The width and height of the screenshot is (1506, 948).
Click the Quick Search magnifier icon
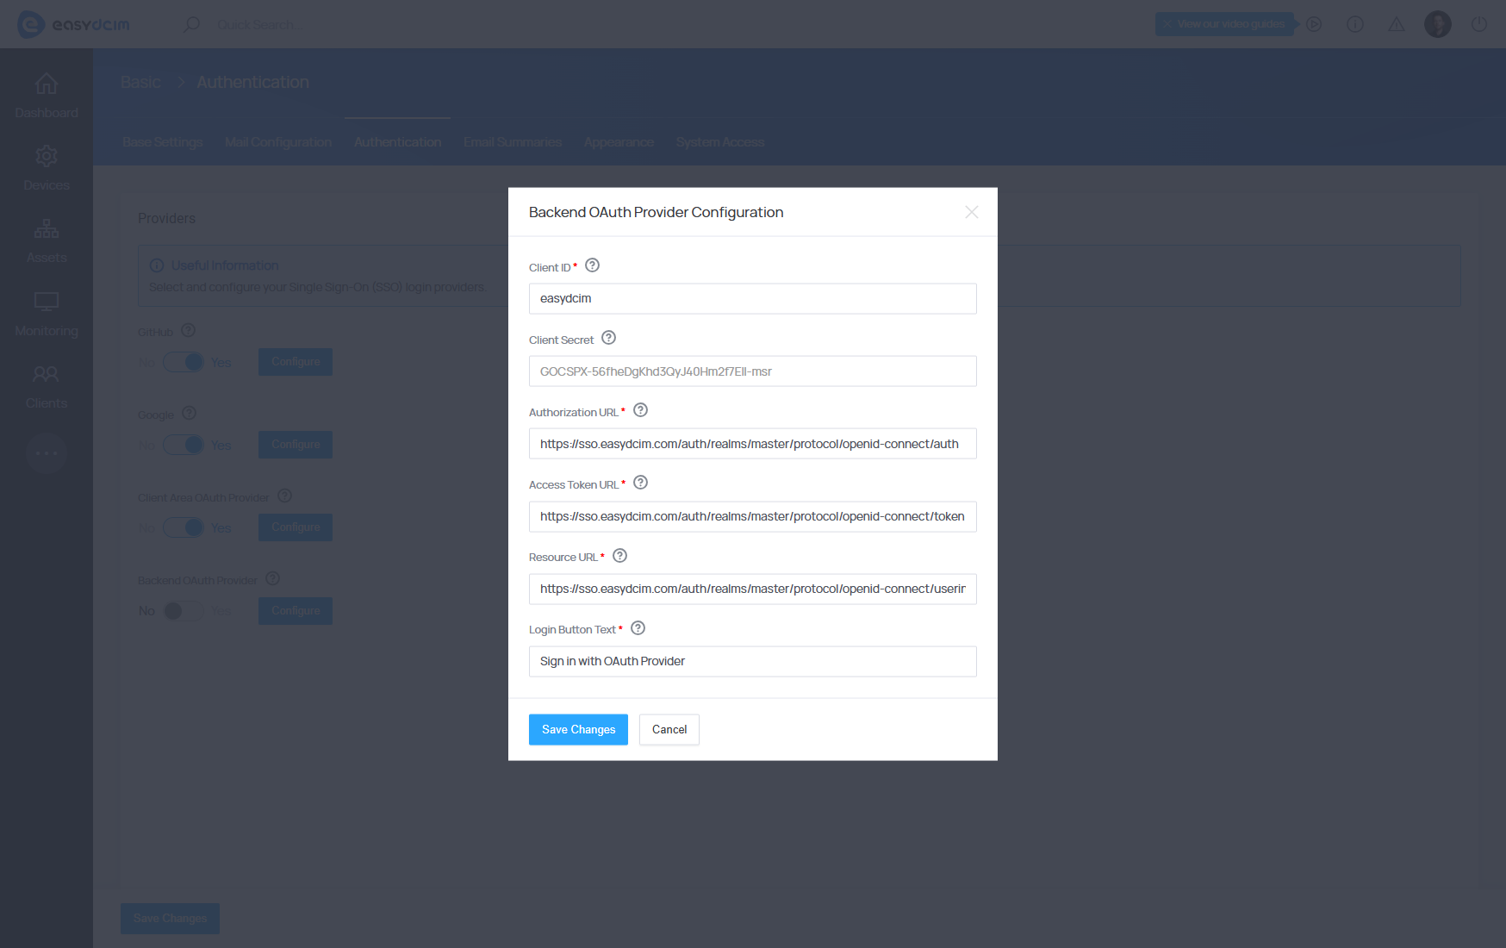[191, 24]
